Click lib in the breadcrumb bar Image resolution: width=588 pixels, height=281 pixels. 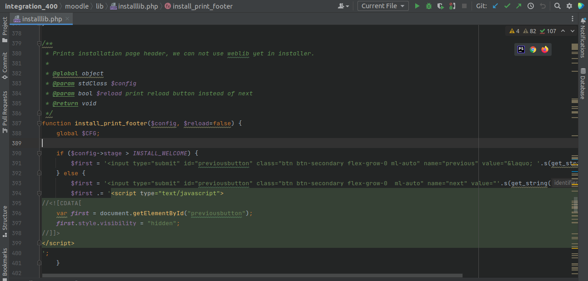click(100, 6)
